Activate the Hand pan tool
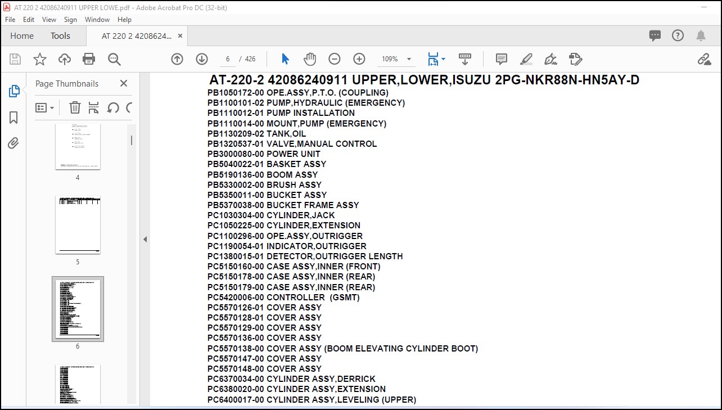The height and width of the screenshot is (410, 722). pyautogui.click(x=310, y=59)
